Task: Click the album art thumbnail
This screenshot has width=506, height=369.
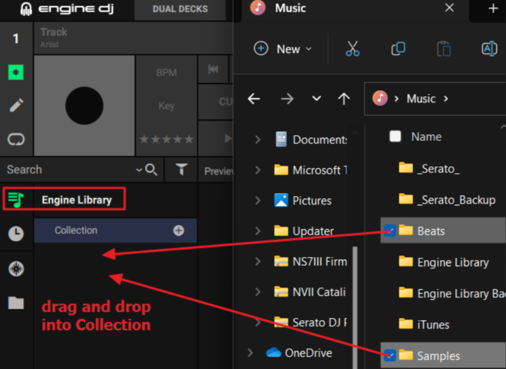Action: 84,106
